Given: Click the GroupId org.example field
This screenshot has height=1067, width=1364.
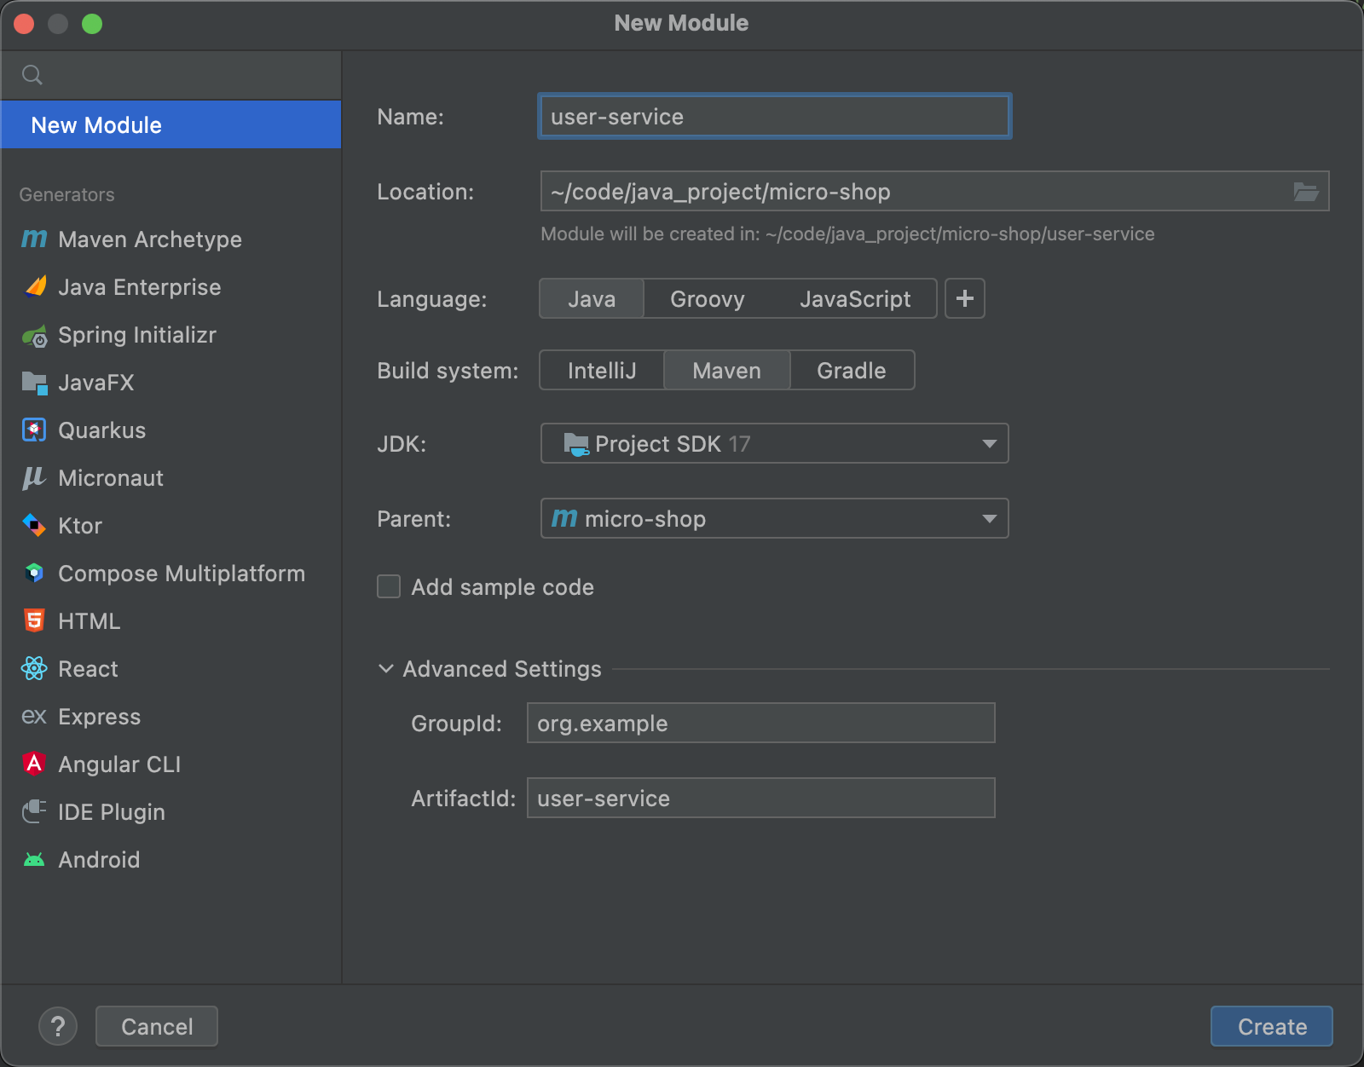Looking at the screenshot, I should 761,723.
